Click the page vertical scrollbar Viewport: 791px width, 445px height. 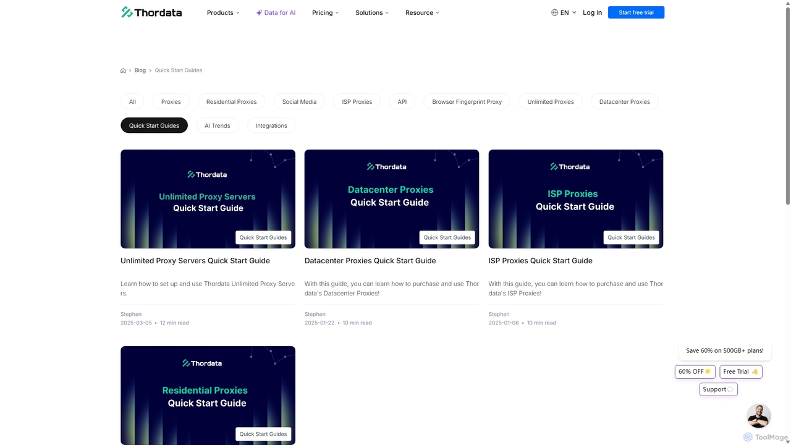tap(787, 105)
